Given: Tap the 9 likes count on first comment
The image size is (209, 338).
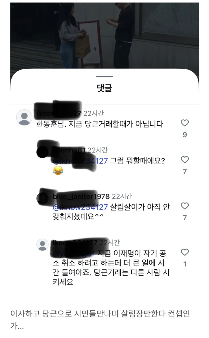Looking at the screenshot, I should [185, 135].
